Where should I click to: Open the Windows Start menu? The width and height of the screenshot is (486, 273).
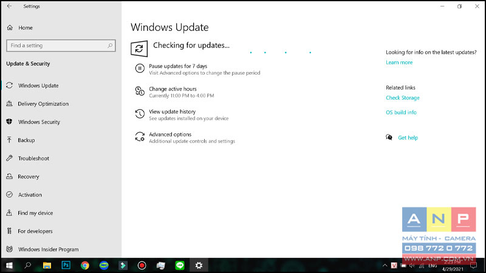(x=9, y=265)
